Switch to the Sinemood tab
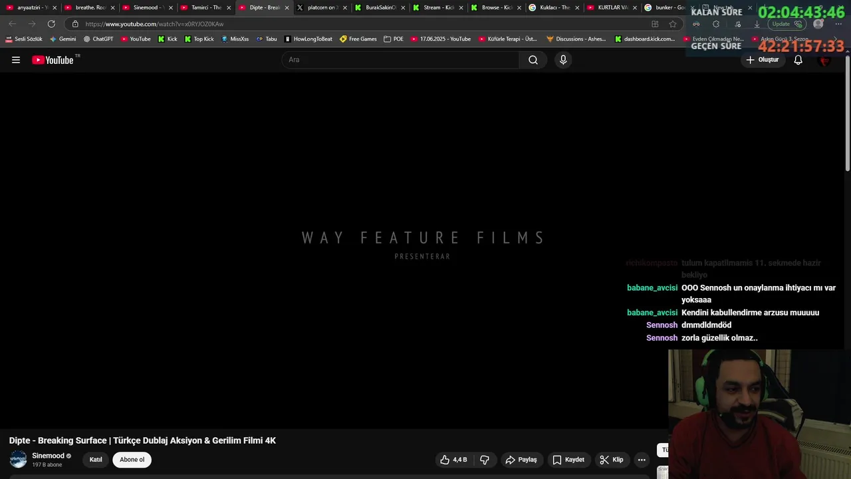 tap(146, 7)
